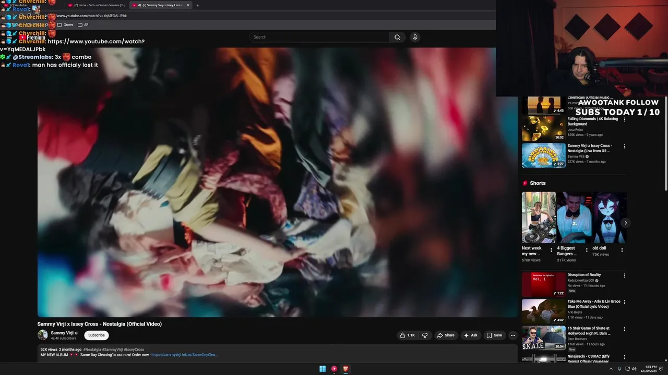Click the tray microphone icon
The height and width of the screenshot is (375, 668).
[619, 369]
